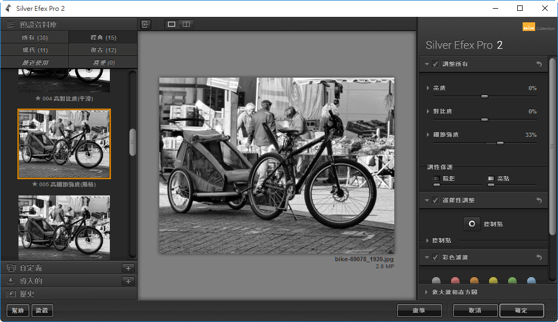
Task: Click the plus icon next to 導入的
Action: (x=128, y=281)
